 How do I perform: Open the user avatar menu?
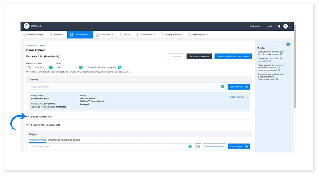point(285,26)
